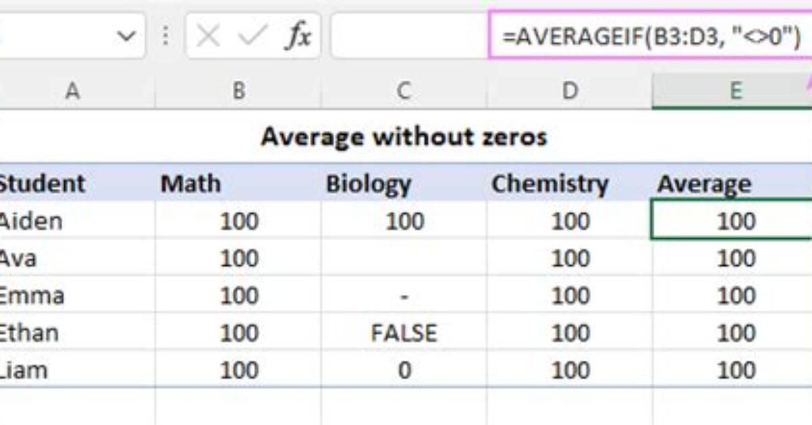812x425 pixels.
Task: Select Liam's Chemistry score cell
Action: (x=570, y=370)
